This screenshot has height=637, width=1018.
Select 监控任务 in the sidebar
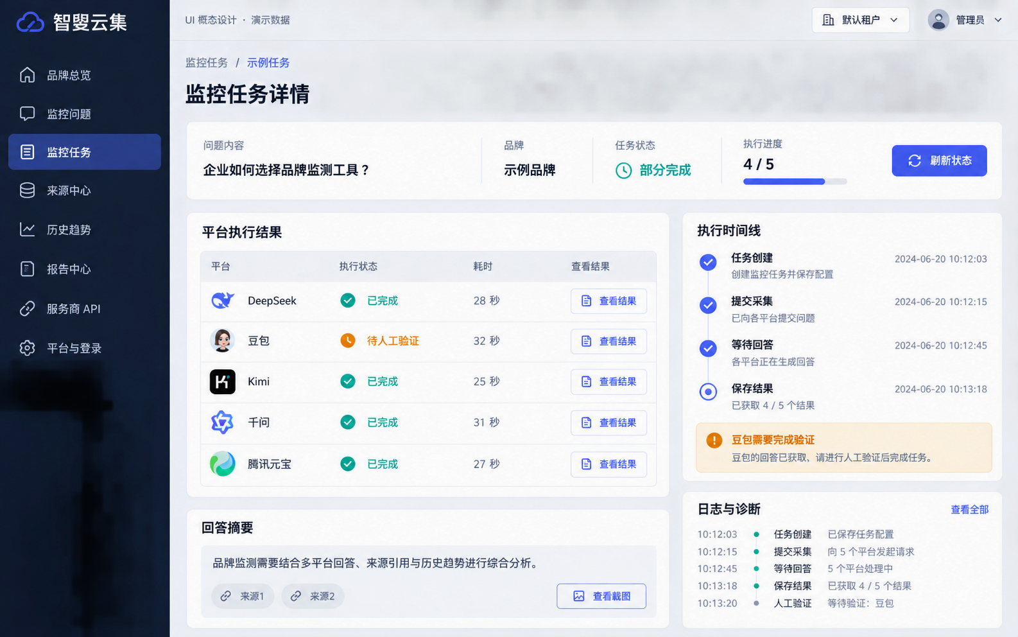pyautogui.click(x=85, y=152)
